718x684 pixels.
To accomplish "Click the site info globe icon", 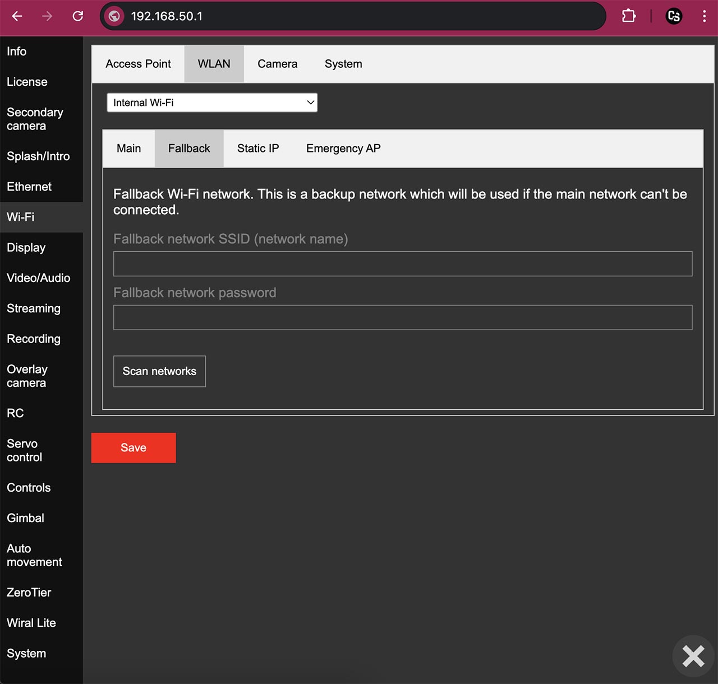I will (114, 16).
